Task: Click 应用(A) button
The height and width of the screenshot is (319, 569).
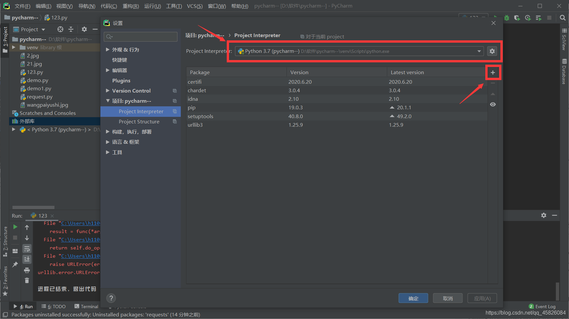Action: click(482, 298)
